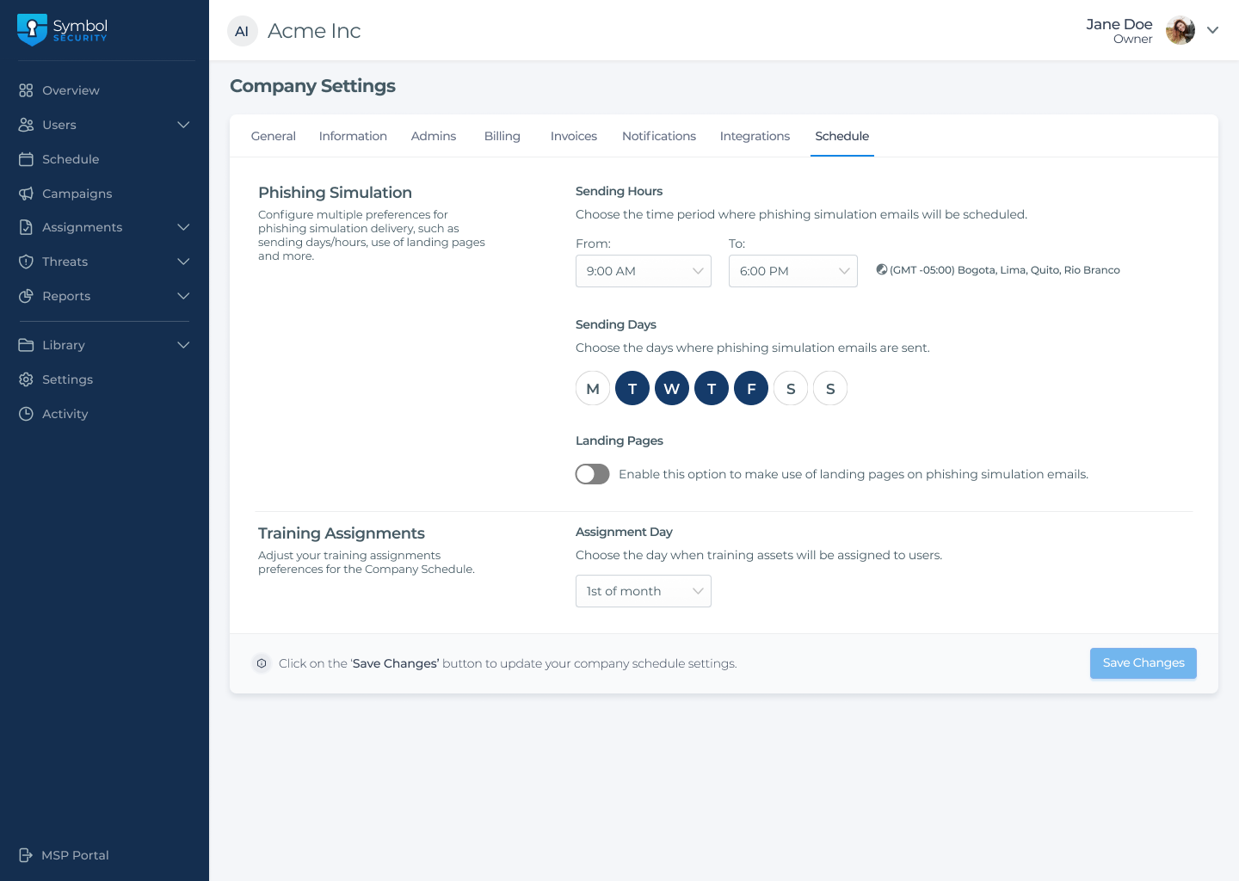Expand the Users menu chevron
The width and height of the screenshot is (1239, 881).
pyautogui.click(x=183, y=125)
